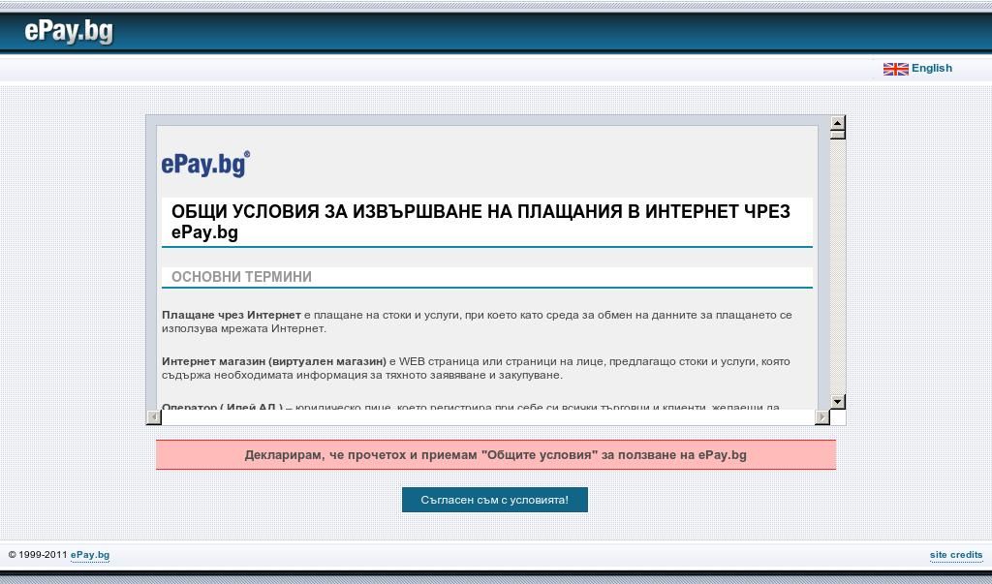Click the UK flag icon
Viewport: 992px width, 584px height.
pos(895,69)
